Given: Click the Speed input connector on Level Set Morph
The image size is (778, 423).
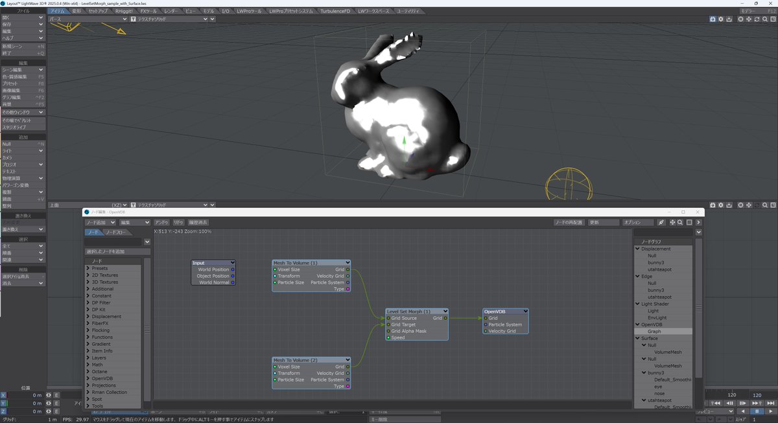Looking at the screenshot, I should pyautogui.click(x=388, y=337).
